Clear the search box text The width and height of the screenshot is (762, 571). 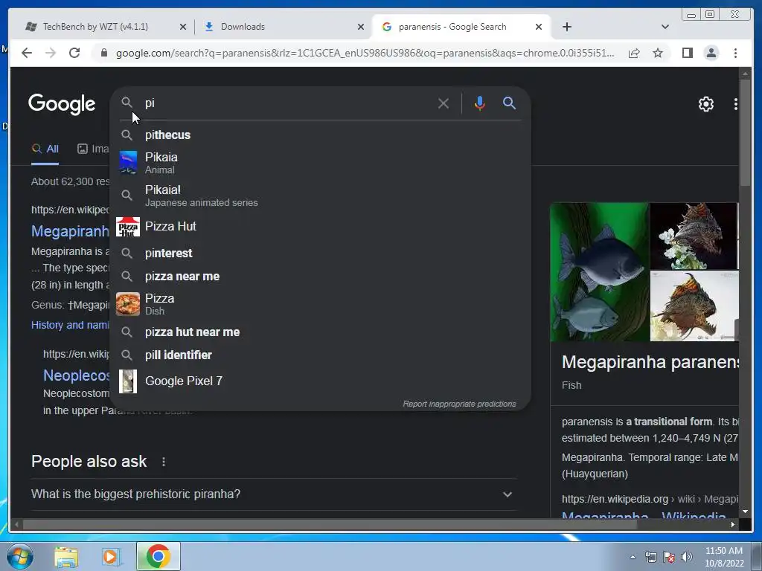pyautogui.click(x=444, y=103)
